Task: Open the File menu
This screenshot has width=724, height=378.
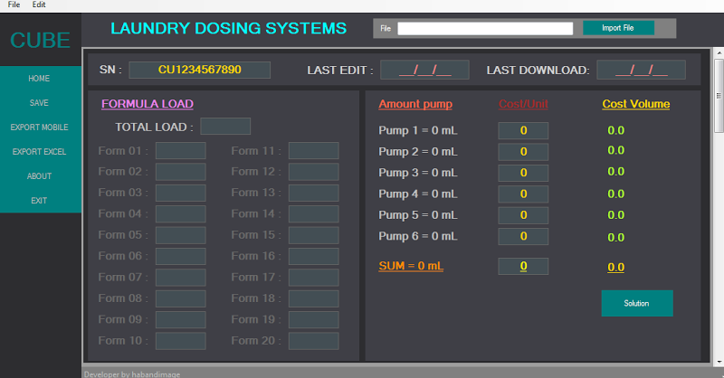Action: (x=14, y=5)
